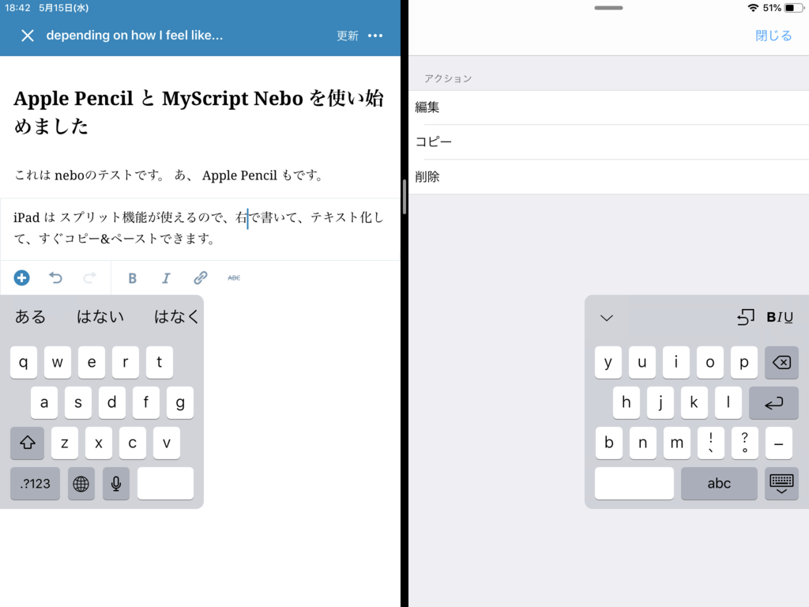809x607 pixels.
Task: Tap the g key
Action: coord(180,402)
